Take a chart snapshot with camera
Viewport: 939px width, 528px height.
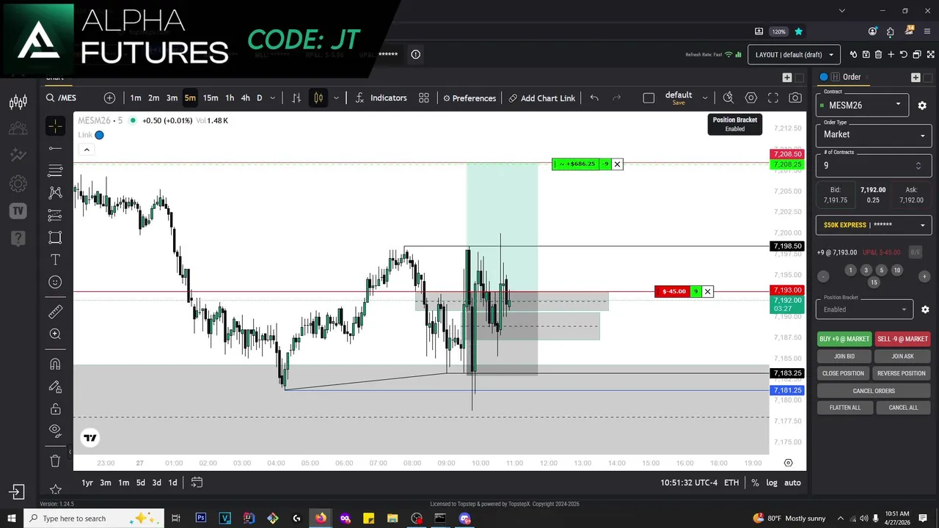[795, 98]
